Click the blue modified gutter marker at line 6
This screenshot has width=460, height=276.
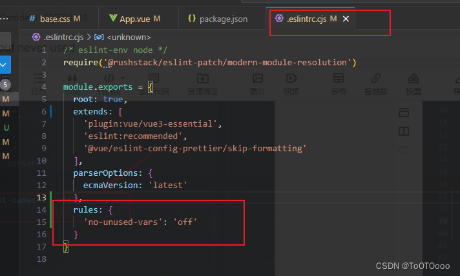tap(51, 112)
